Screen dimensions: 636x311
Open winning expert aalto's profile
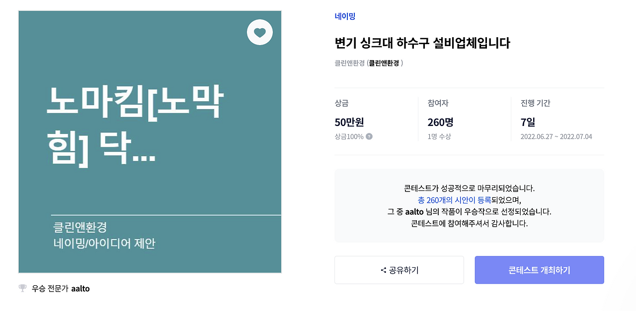tap(81, 288)
